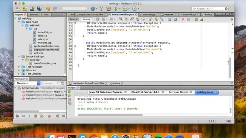The height and width of the screenshot is (138, 246).
Task: Click the Output horizontal scrollbar
Action: 110,115
